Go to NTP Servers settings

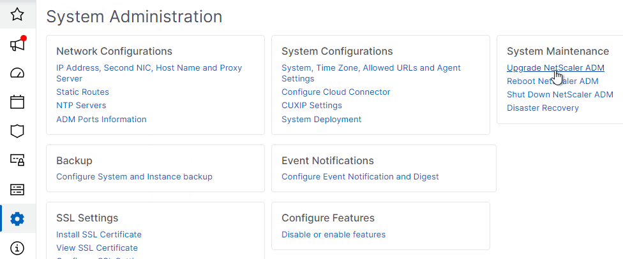point(81,106)
